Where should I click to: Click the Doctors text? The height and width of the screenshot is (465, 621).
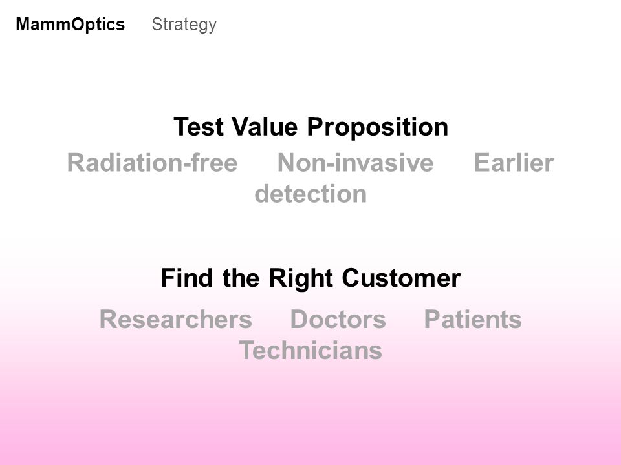pos(338,319)
